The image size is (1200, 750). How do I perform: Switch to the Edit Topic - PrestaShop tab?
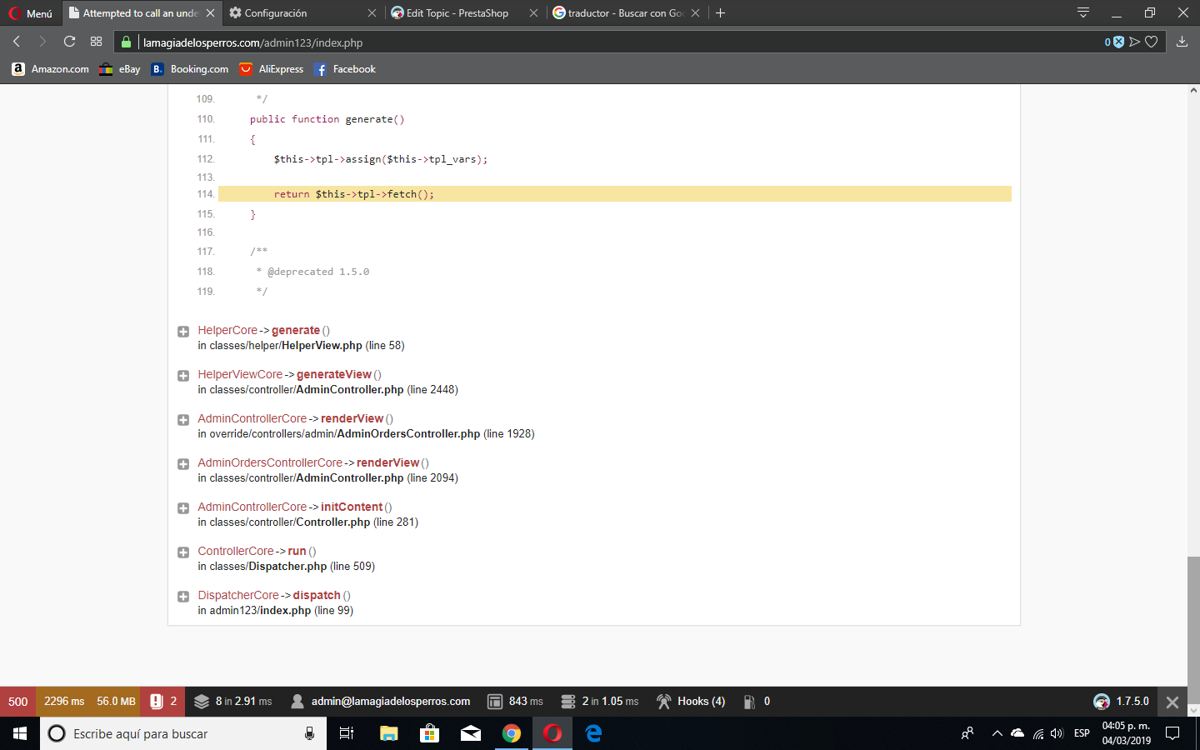[457, 13]
